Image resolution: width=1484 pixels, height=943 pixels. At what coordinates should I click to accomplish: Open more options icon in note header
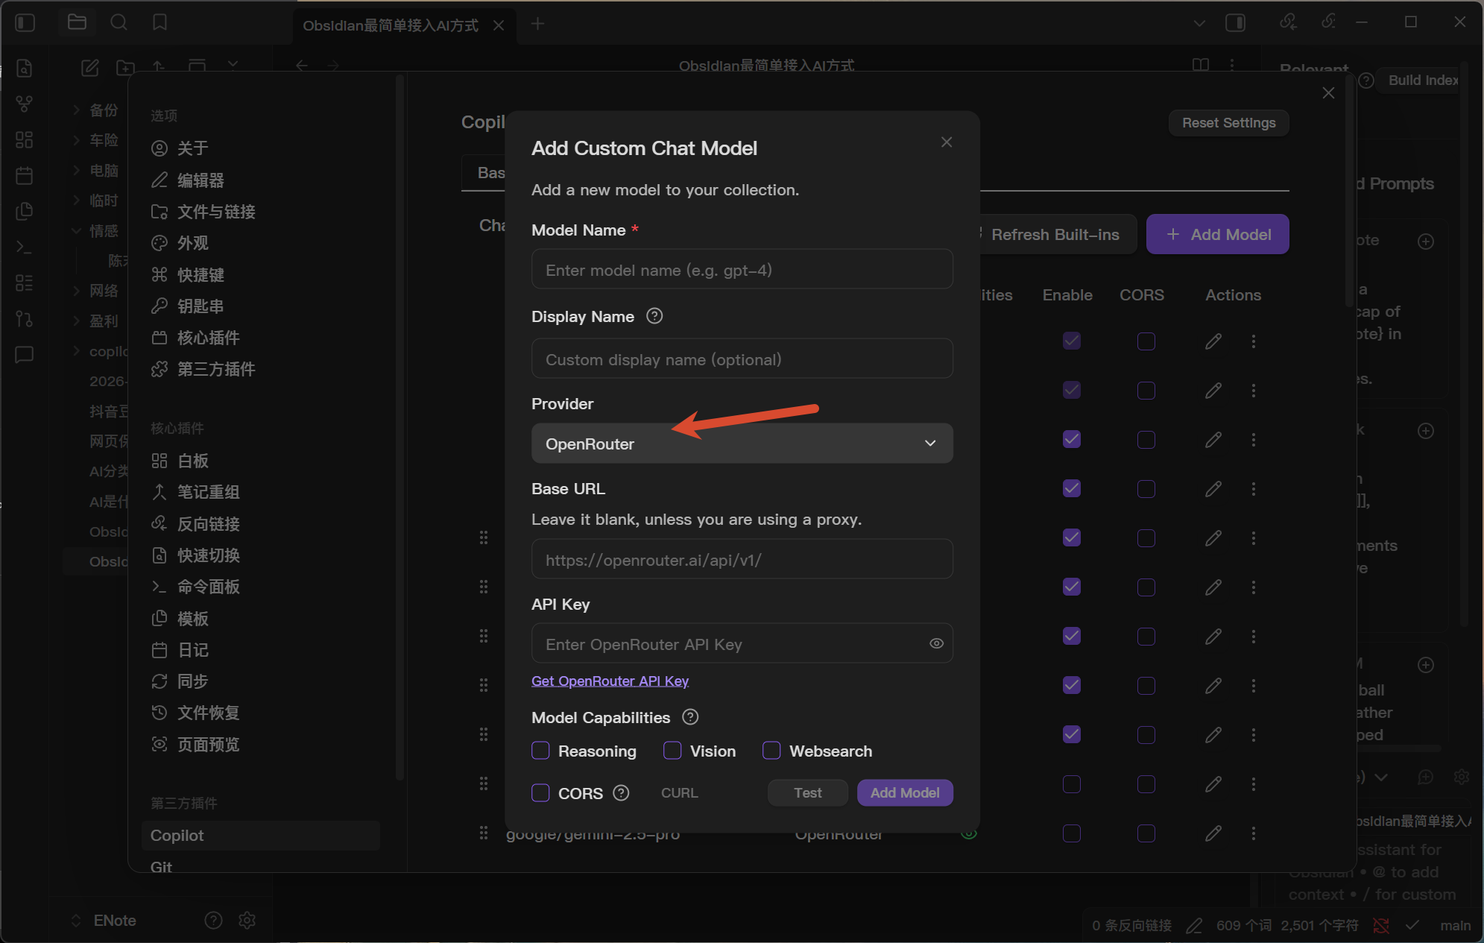(x=1232, y=66)
